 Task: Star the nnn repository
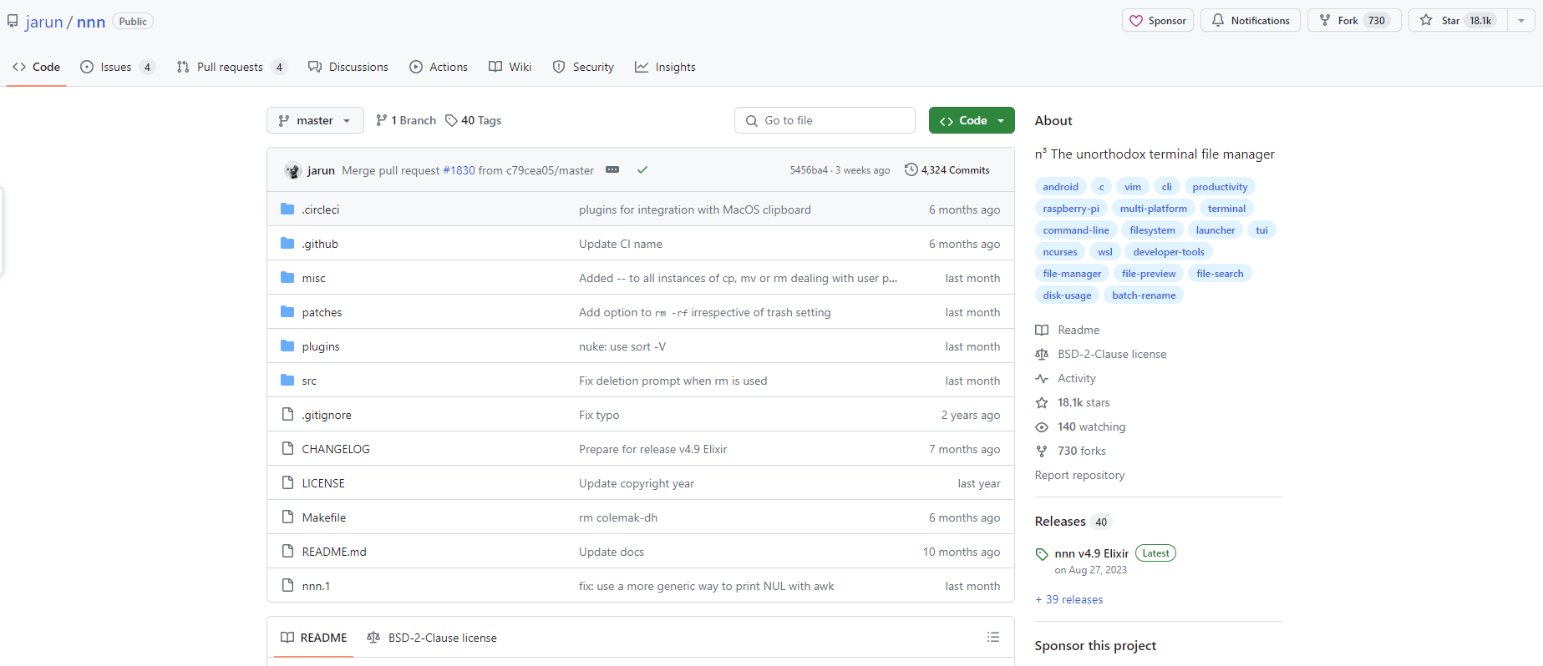tap(1458, 21)
